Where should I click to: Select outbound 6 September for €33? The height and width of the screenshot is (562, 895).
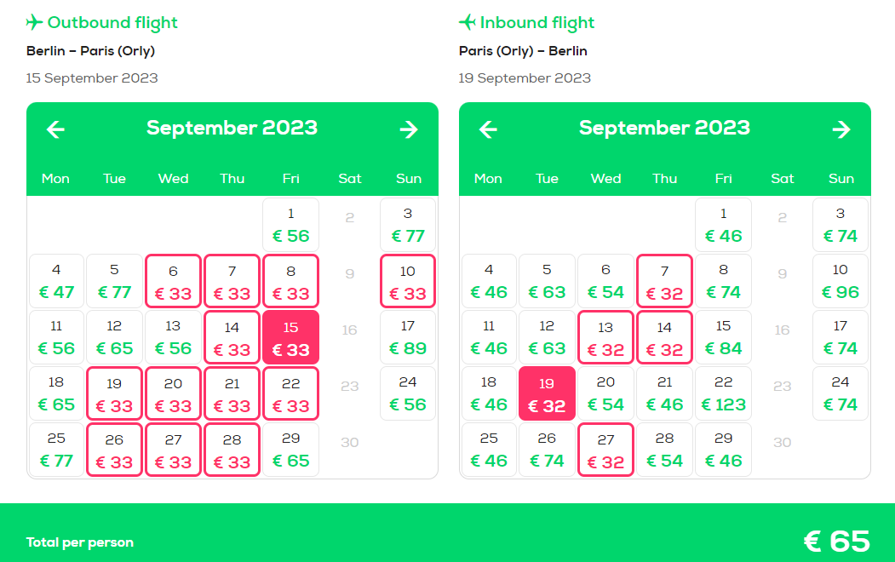[x=173, y=281]
